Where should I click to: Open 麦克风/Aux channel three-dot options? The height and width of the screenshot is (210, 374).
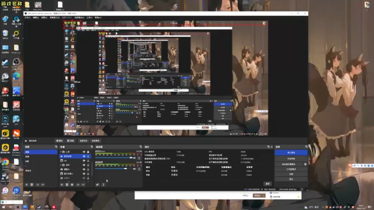coord(139,158)
